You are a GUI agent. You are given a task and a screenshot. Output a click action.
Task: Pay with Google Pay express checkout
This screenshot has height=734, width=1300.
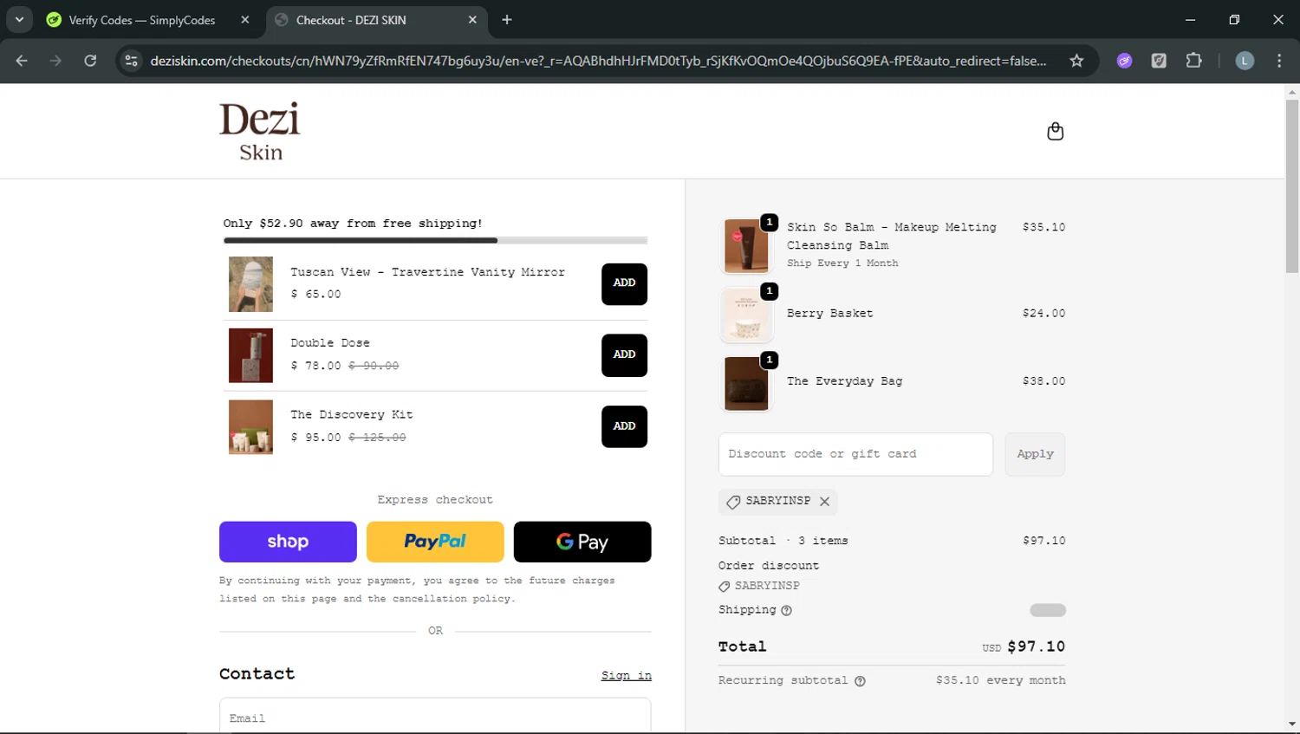click(x=582, y=542)
